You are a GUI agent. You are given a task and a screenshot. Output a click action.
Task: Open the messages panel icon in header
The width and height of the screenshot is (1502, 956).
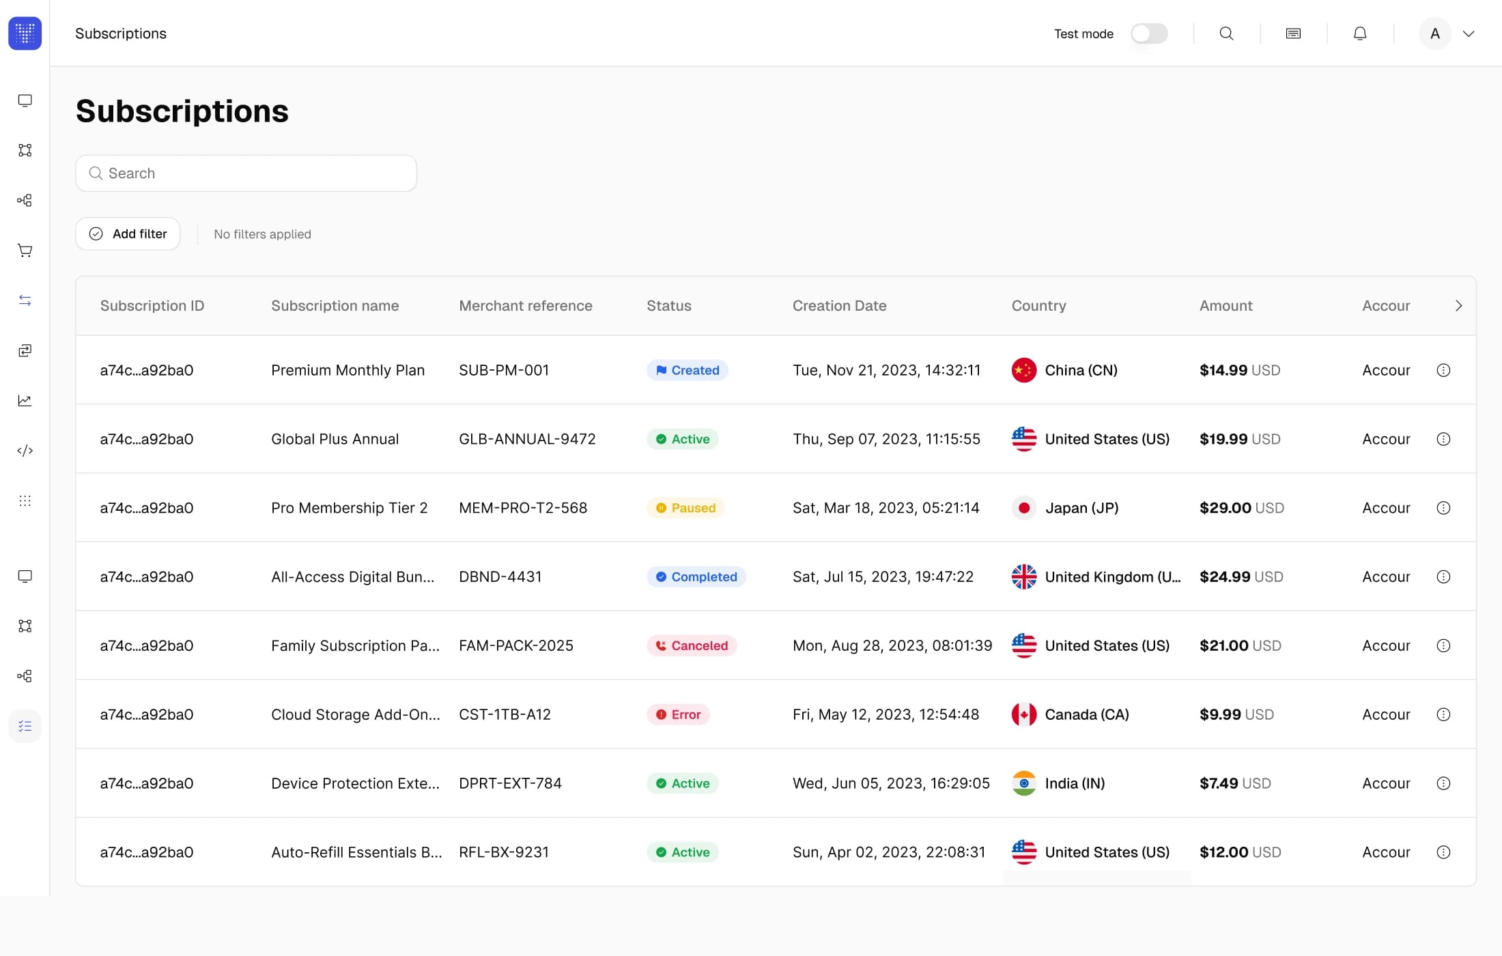[x=1293, y=33]
